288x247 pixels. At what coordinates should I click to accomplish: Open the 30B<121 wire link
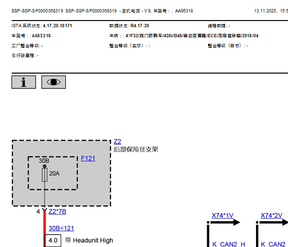[61, 228]
